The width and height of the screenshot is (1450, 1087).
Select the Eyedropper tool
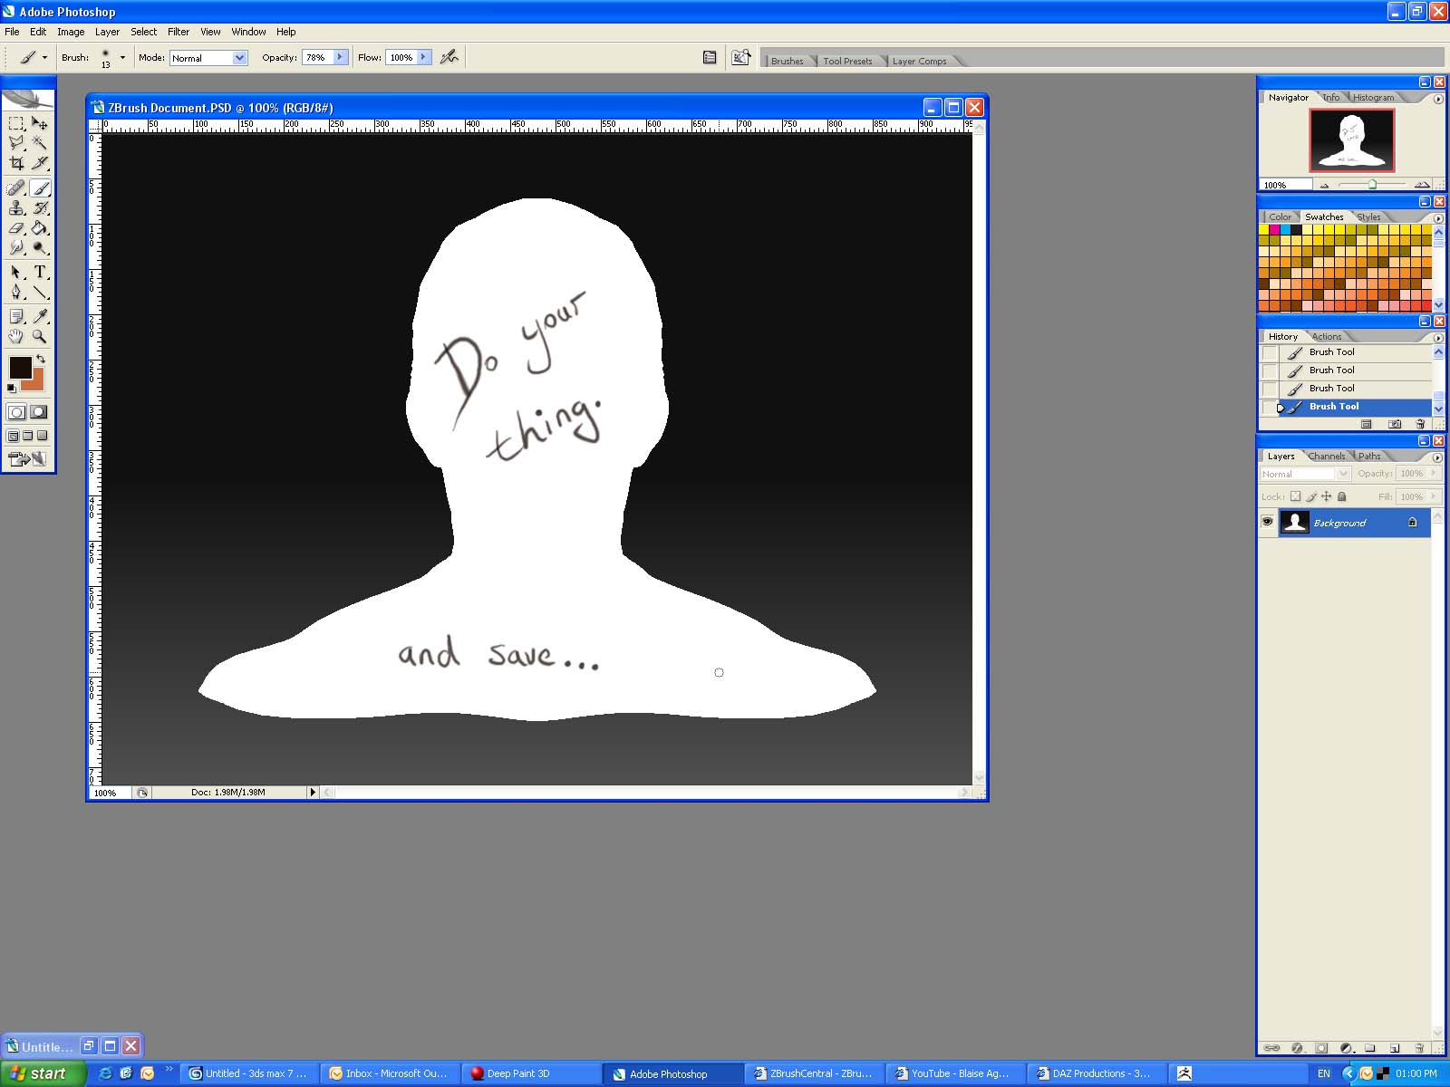pyautogui.click(x=40, y=316)
